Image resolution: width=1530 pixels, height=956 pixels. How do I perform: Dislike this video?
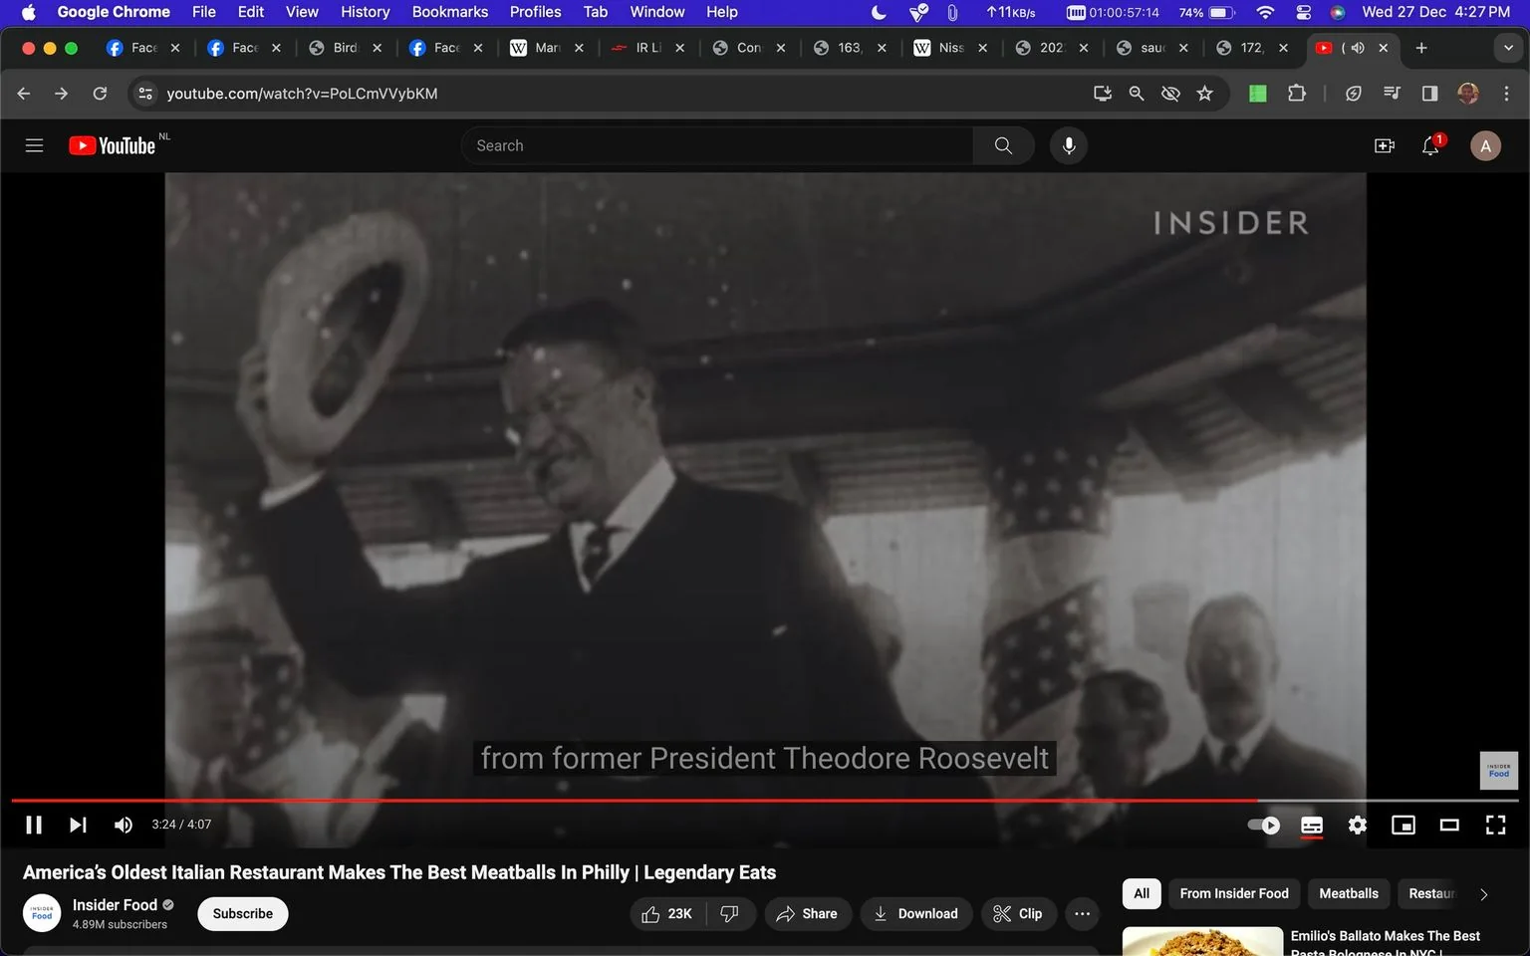pos(730,913)
